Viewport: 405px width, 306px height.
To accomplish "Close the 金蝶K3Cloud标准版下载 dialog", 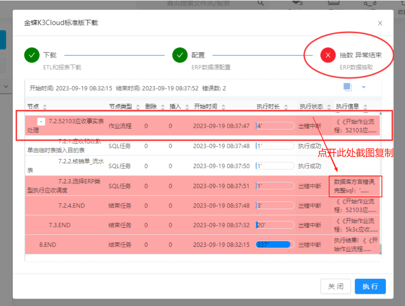I will tap(380, 23).
